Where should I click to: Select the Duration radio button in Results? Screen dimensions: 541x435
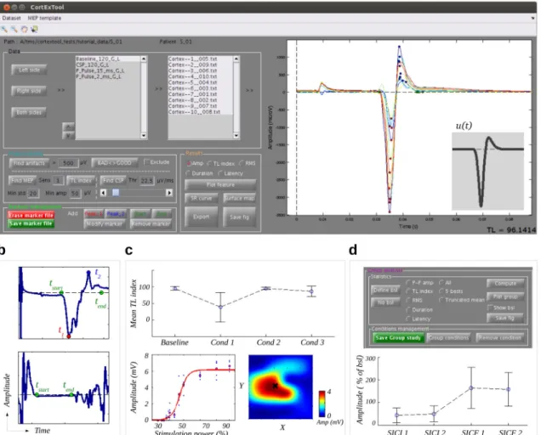[188, 173]
